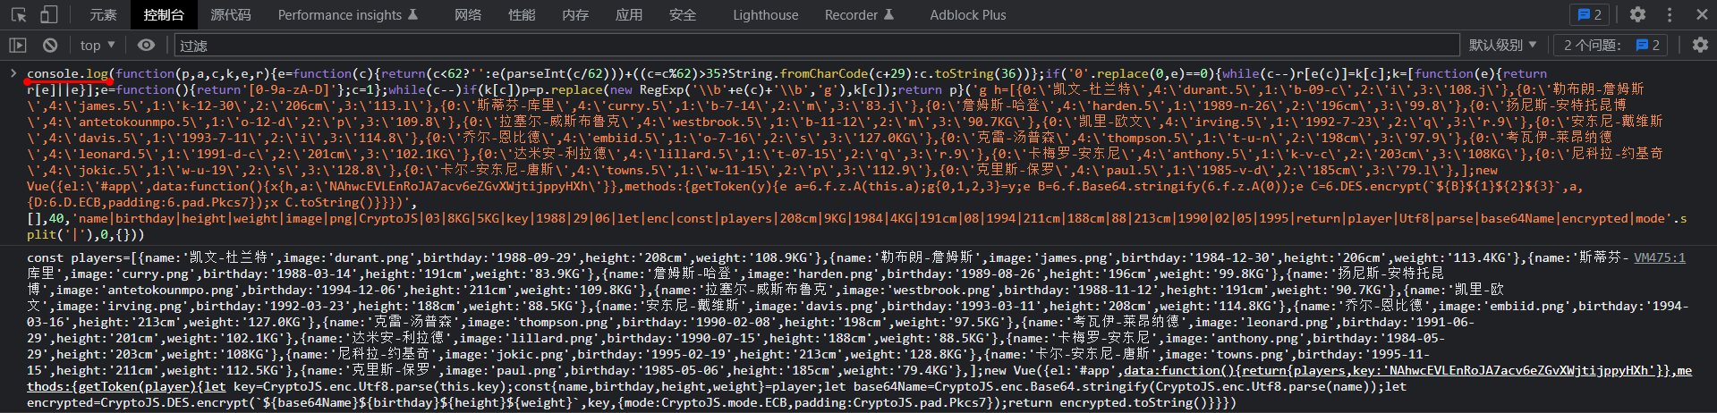Click the 过滤 filter input field
Image resolution: width=1717 pixels, height=413 pixels.
coord(805,46)
